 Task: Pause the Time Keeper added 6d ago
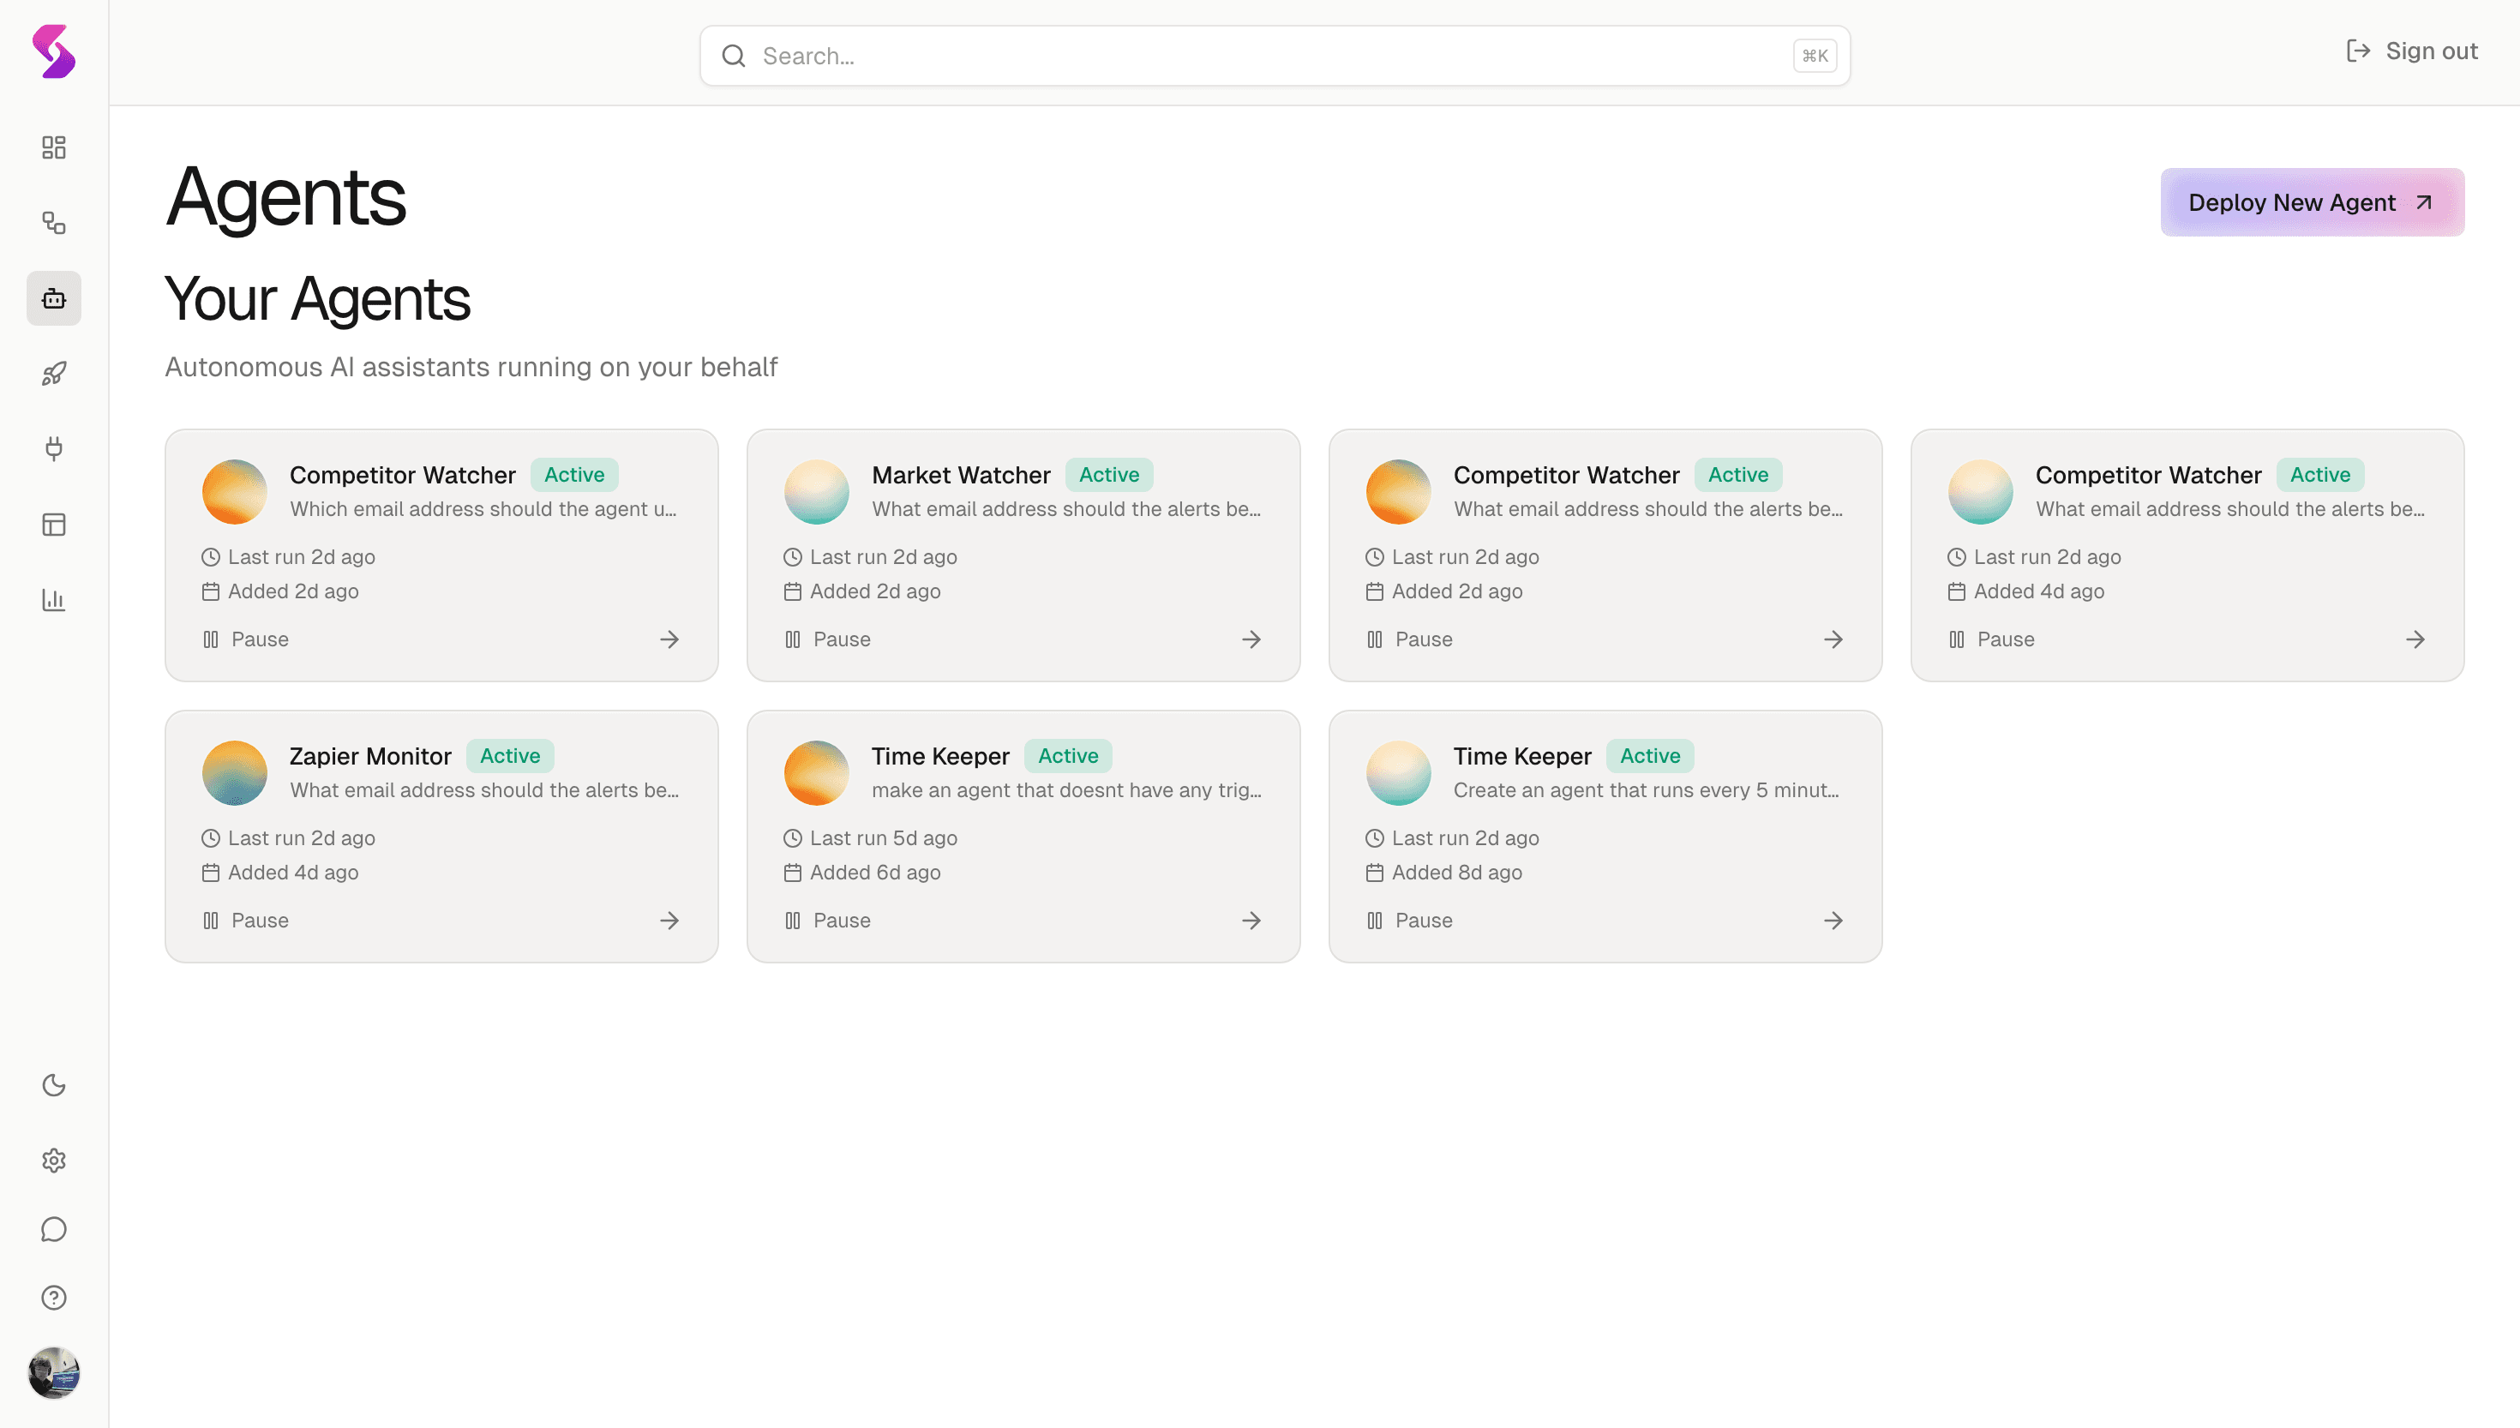(828, 921)
